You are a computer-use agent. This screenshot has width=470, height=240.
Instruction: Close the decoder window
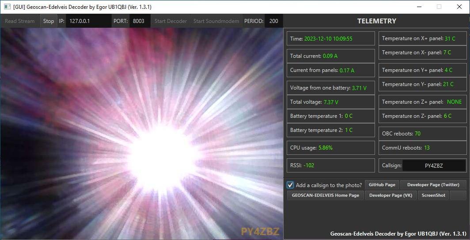coord(459,7)
